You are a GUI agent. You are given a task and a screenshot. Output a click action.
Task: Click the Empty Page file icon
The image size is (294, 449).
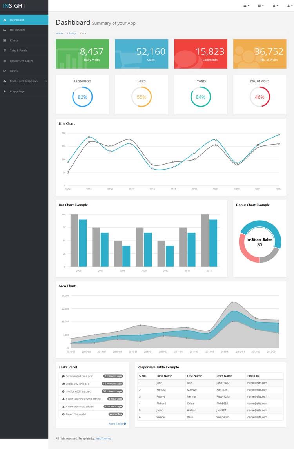[x=5, y=91]
